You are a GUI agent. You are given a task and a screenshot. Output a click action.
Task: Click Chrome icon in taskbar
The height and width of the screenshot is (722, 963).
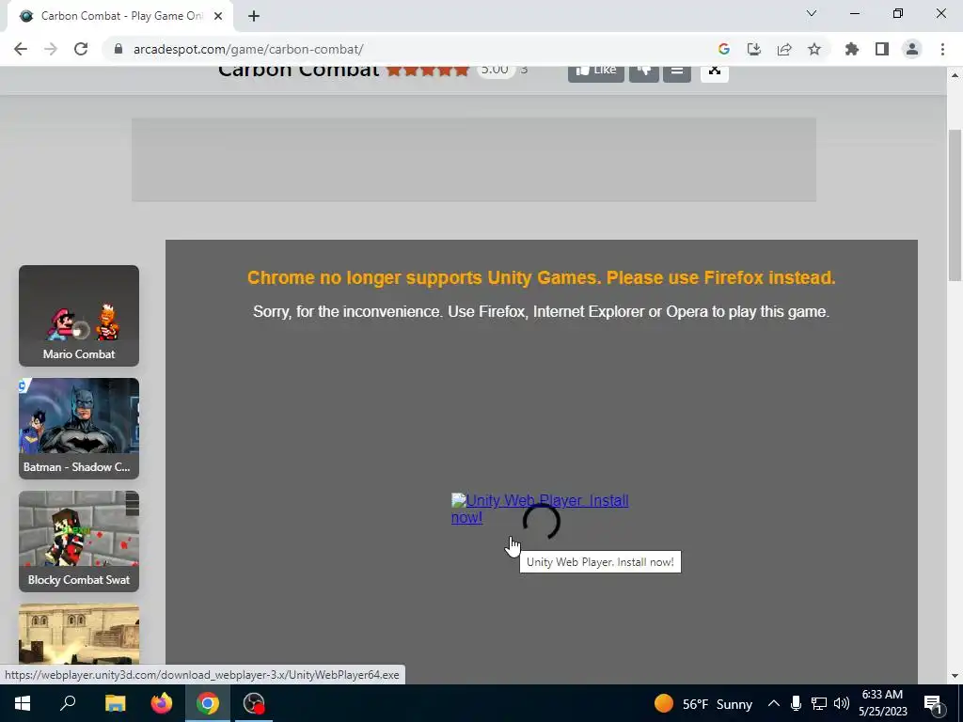pyautogui.click(x=208, y=703)
